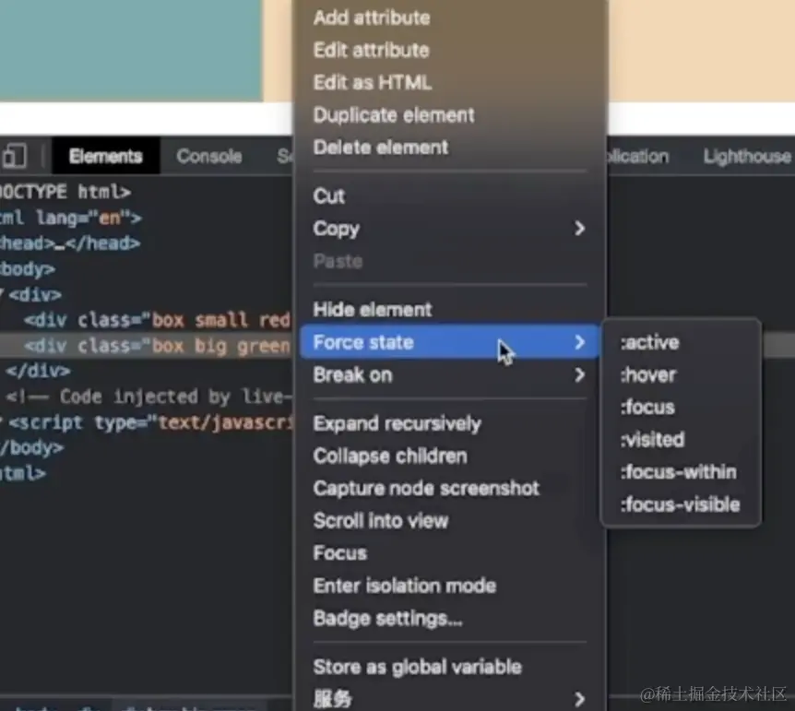Select the html lang="en" node

[70, 218]
